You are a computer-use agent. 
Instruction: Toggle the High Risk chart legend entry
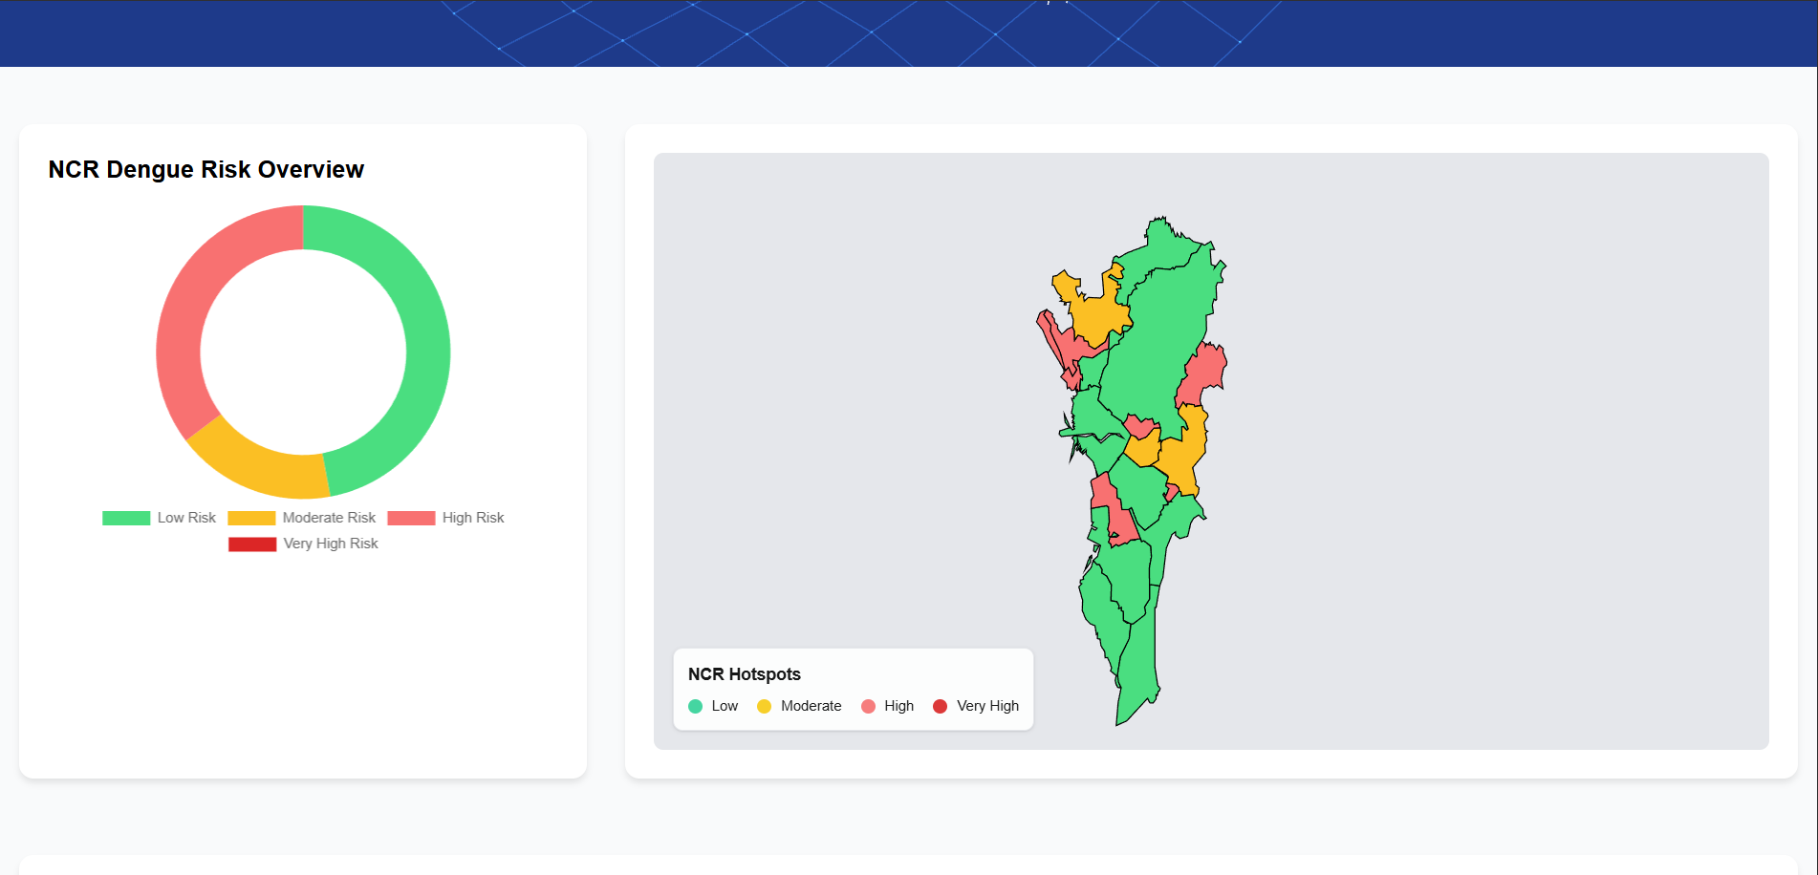pos(445,518)
